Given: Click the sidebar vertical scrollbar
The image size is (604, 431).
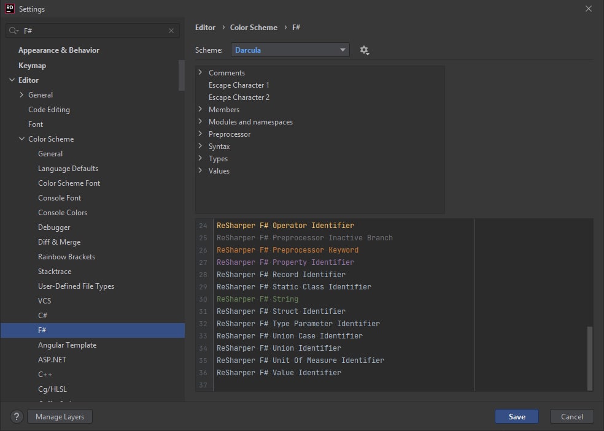Looking at the screenshot, I should [x=182, y=75].
